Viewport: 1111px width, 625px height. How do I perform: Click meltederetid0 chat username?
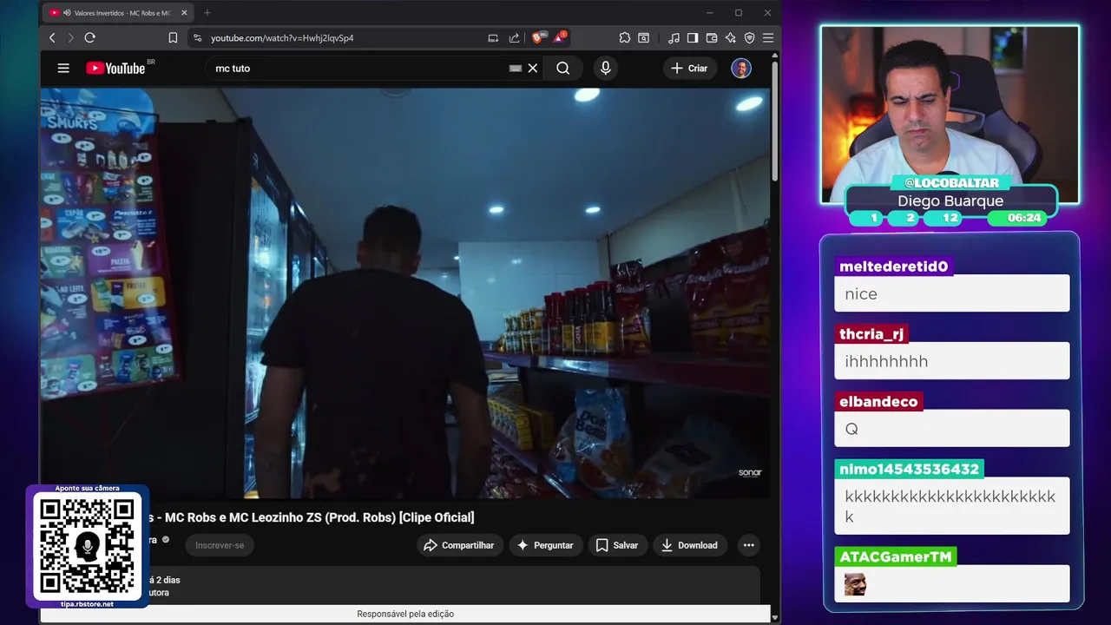click(x=893, y=266)
